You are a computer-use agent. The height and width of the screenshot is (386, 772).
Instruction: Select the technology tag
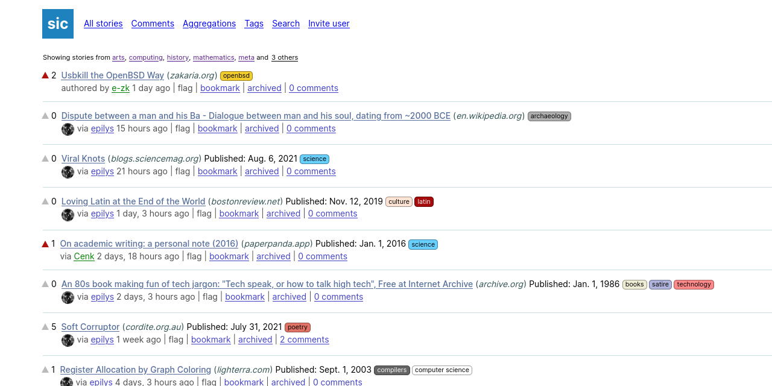point(694,285)
